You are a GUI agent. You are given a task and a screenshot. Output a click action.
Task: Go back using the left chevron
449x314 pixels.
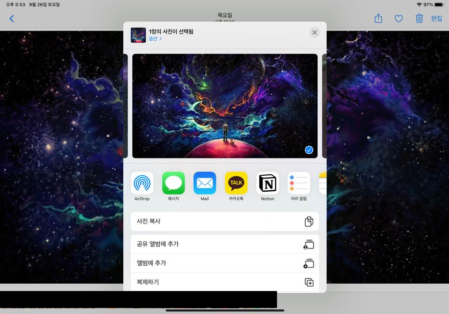[12, 19]
